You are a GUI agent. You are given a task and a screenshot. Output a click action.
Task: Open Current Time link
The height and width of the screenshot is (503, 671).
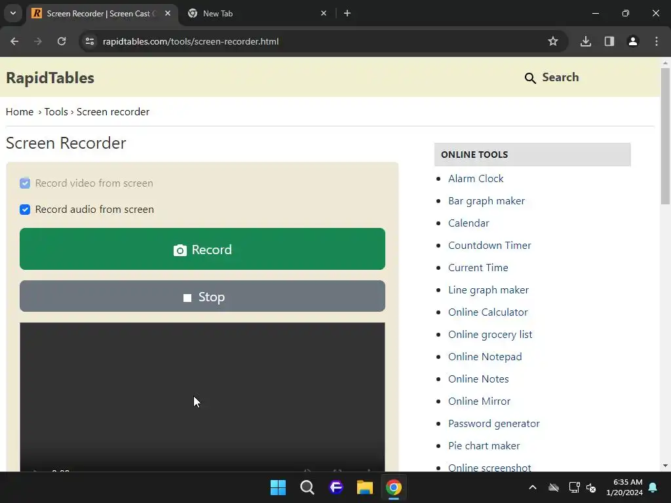(478, 267)
